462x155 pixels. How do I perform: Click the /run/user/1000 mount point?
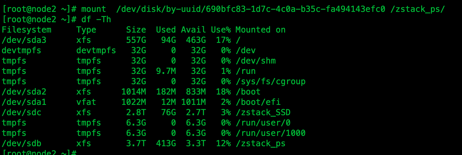(x=271, y=133)
